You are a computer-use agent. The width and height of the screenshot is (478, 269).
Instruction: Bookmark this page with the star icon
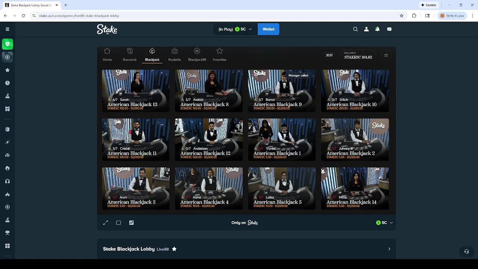402,16
